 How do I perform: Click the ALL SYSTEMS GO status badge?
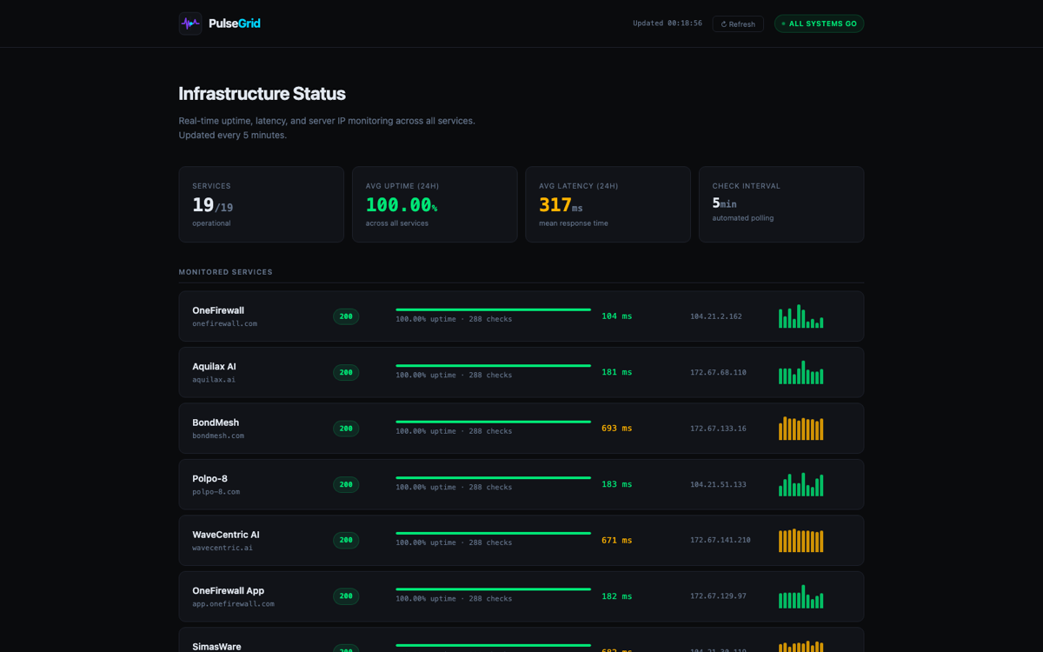click(x=819, y=24)
